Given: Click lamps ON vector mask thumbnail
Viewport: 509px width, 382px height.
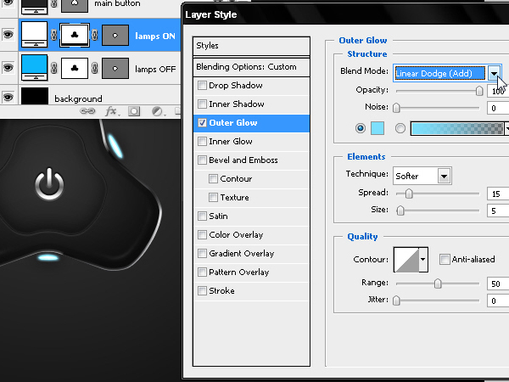Looking at the screenshot, I should 75,35.
